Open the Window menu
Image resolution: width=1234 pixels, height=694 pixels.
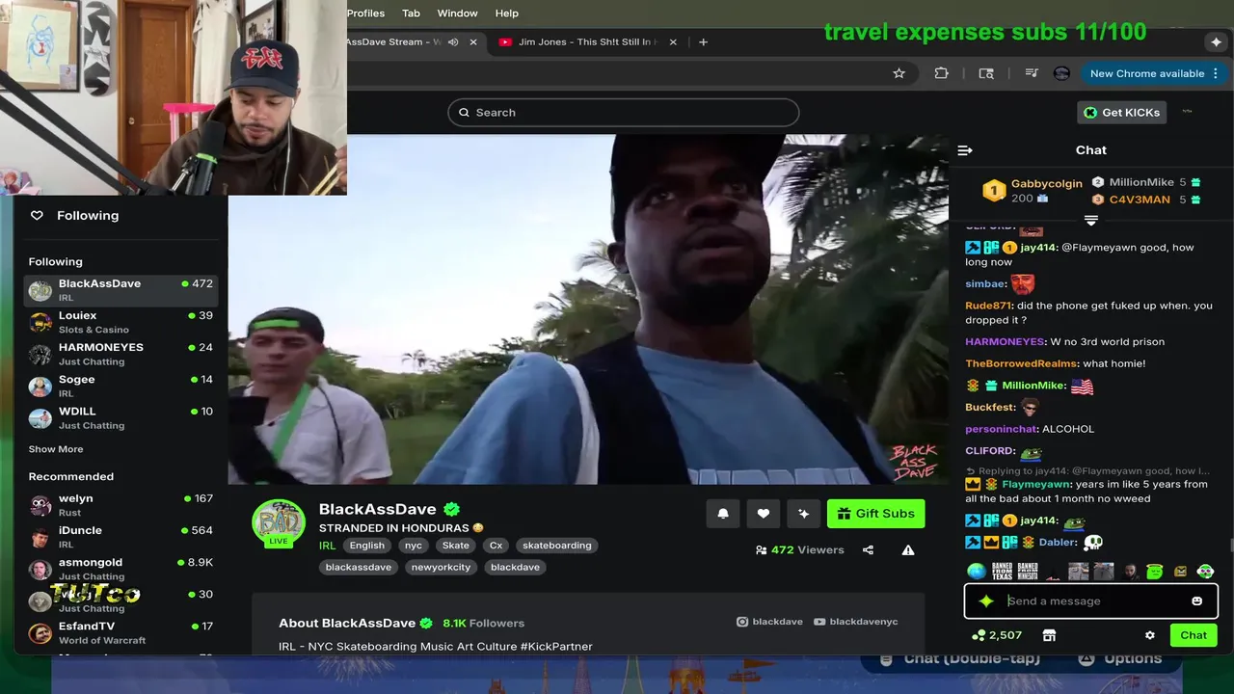(x=457, y=13)
